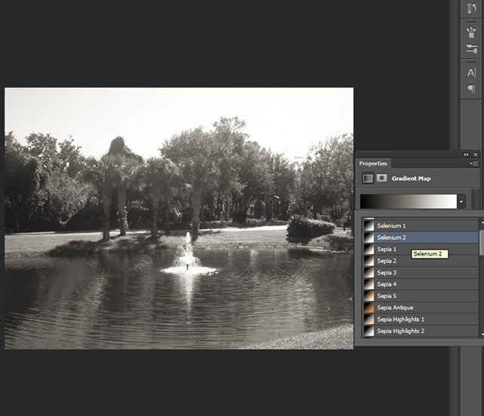Close the Properties panel

pyautogui.click(x=476, y=154)
